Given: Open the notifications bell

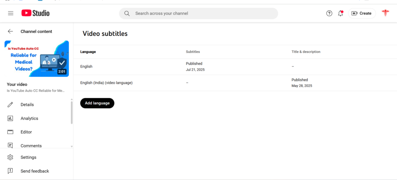Looking at the screenshot, I should 340,14.
